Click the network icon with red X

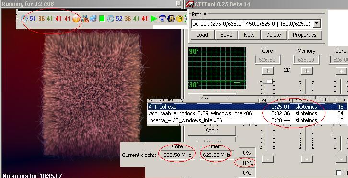[x=85, y=19]
